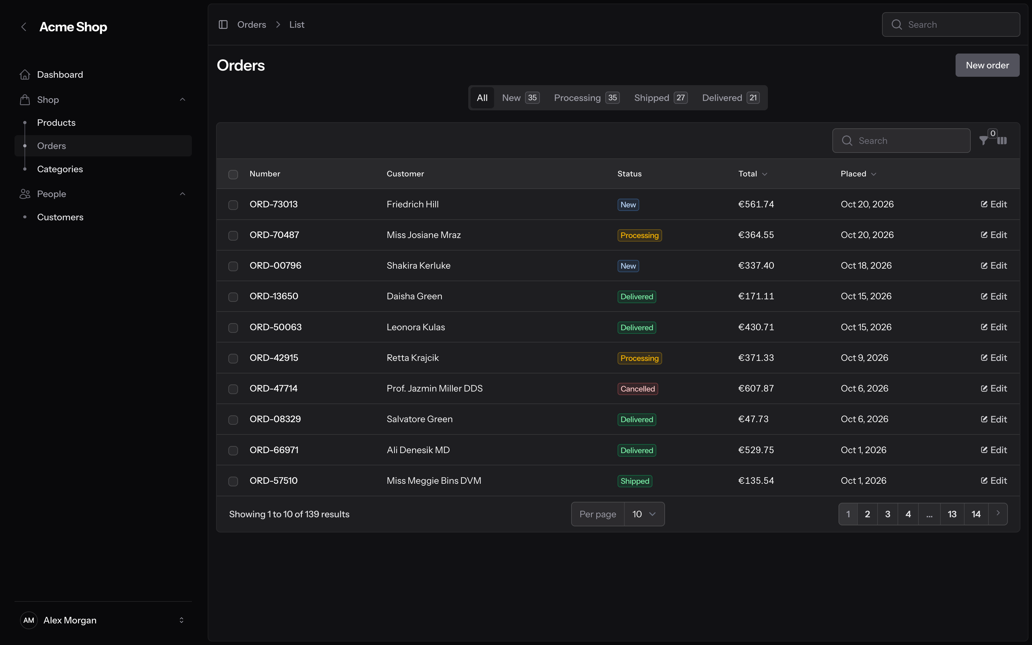Image resolution: width=1032 pixels, height=645 pixels.
Task: Select checkbox for order ORD-00796
Action: click(233, 266)
